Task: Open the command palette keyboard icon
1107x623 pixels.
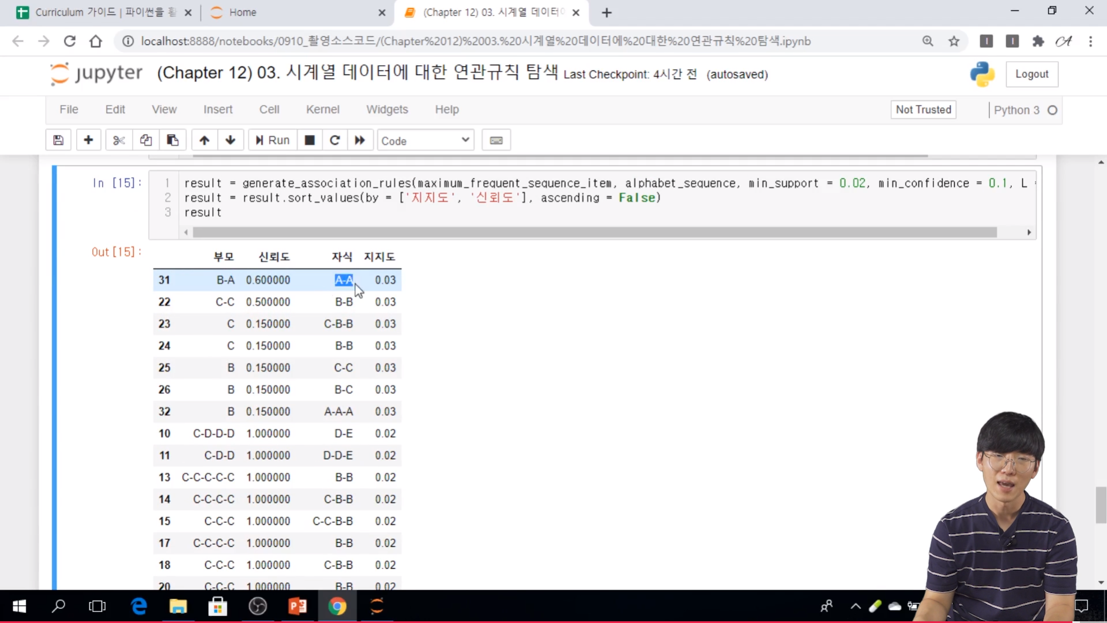Action: pos(496,140)
